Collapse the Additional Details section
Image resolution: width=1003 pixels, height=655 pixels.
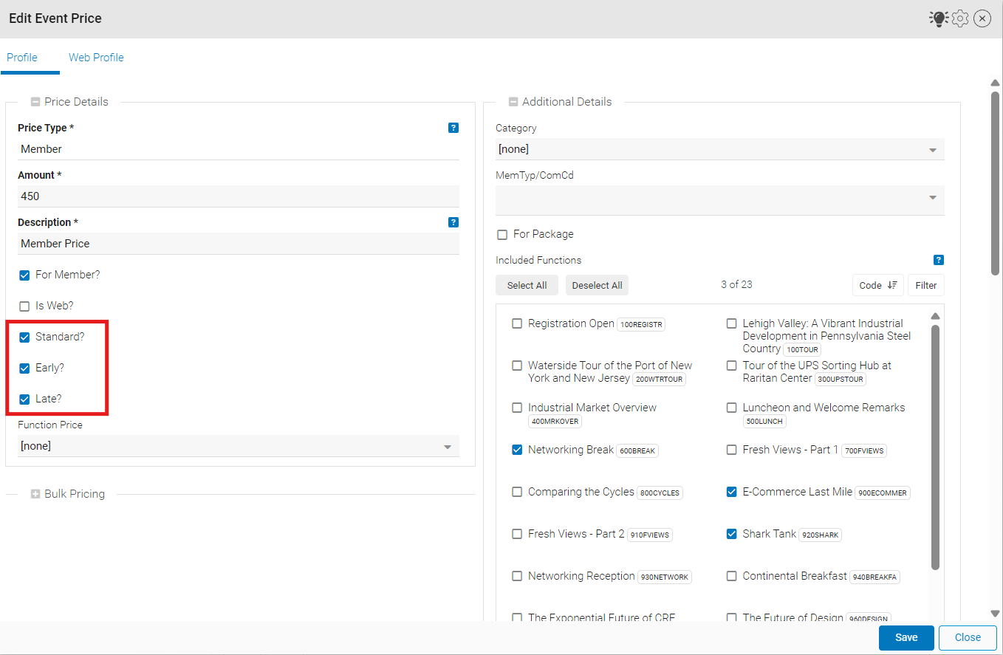pos(513,102)
